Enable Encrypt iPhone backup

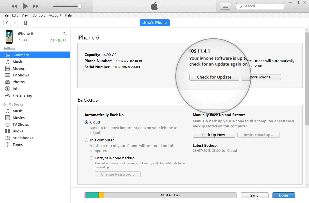click(91, 158)
